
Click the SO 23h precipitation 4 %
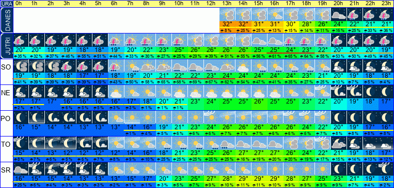point(386,82)
